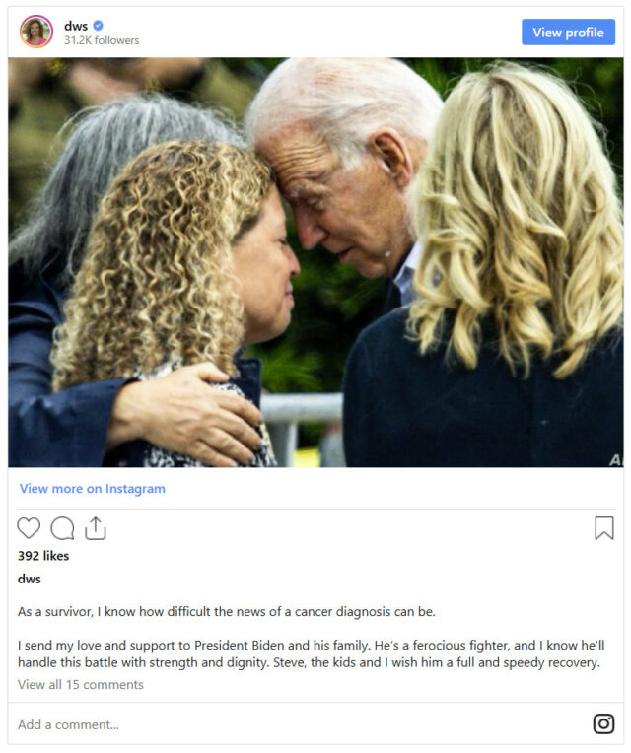This screenshot has width=631, height=753.
Task: Click the caption paragraph mentioning President Biden
Action: (312, 653)
